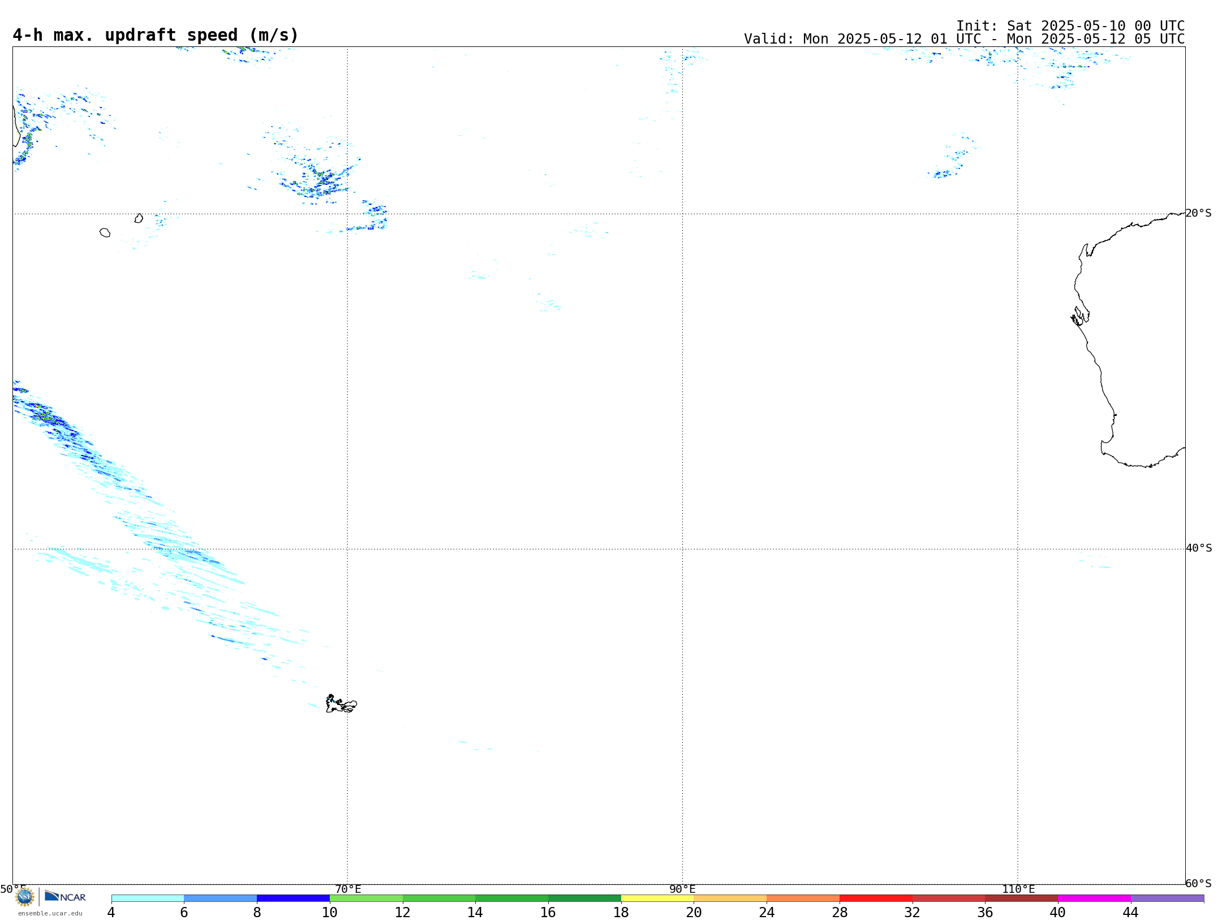This screenshot has height=920, width=1222.
Task: Click the green 14-16 colorbar swatch
Action: 512,898
